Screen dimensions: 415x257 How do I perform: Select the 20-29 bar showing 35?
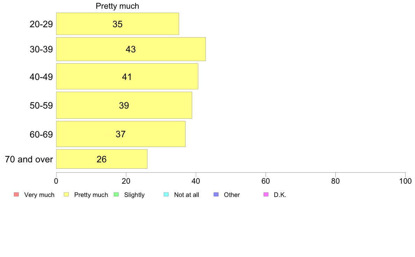coord(117,24)
